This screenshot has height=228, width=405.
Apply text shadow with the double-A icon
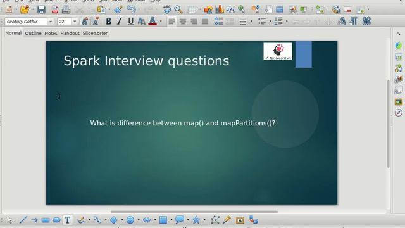[141, 22]
